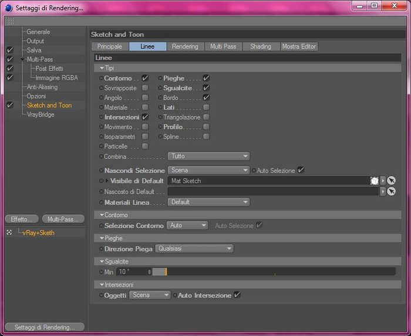Toggle the Contorno checkbox
The height and width of the screenshot is (336, 411).
tap(145, 78)
